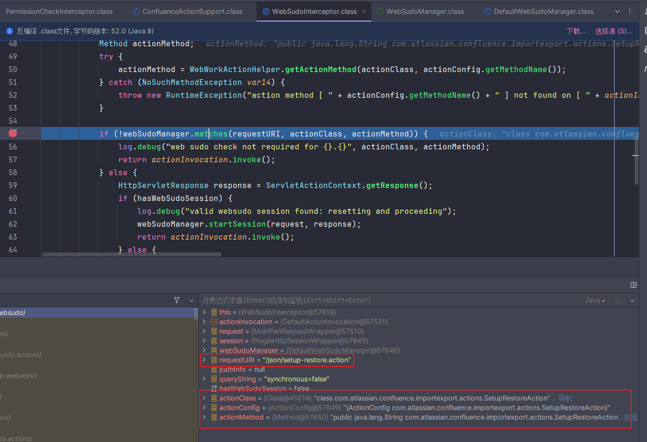Select the pathInfo = null variable row
Image resolution: width=647 pixels, height=442 pixels.
click(419, 369)
